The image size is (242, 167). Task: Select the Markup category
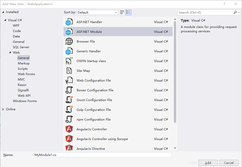point(23,63)
